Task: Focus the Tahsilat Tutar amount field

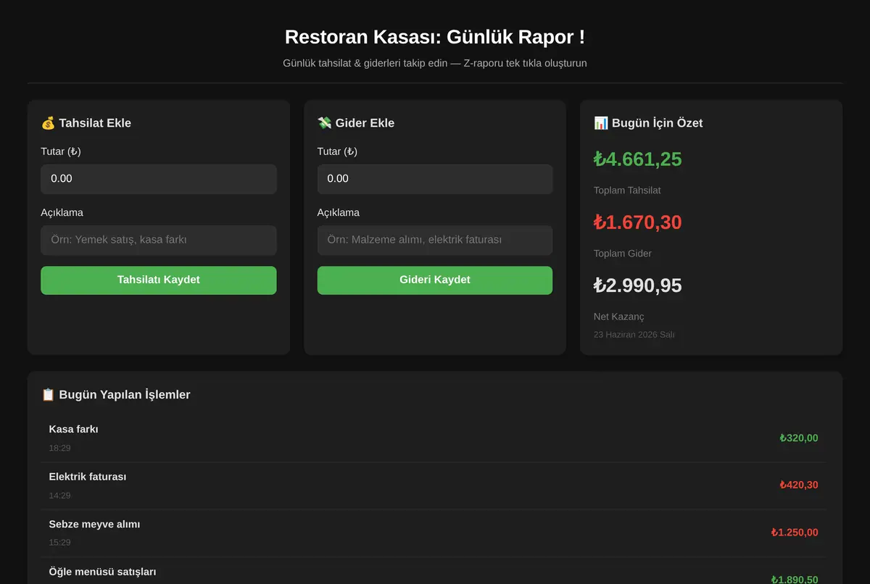Action: [x=159, y=179]
